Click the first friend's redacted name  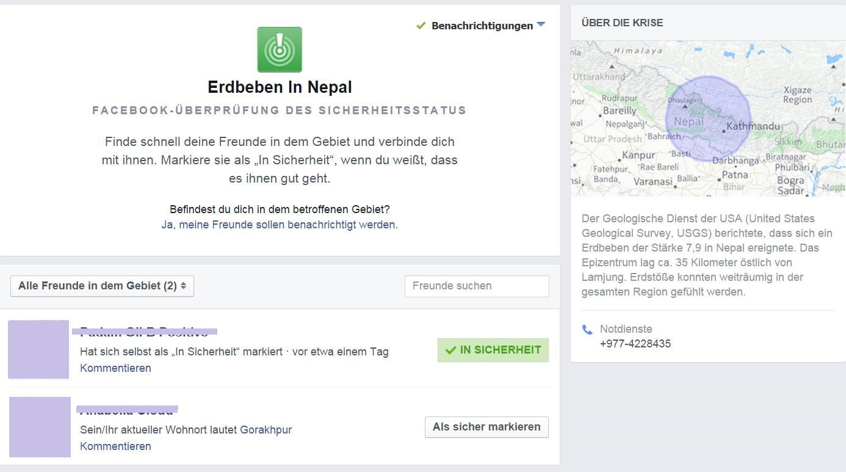point(145,332)
